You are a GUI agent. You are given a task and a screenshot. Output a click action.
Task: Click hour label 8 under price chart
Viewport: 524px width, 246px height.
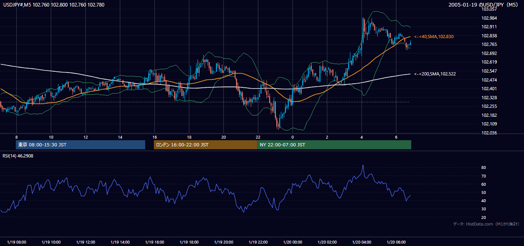(16, 137)
